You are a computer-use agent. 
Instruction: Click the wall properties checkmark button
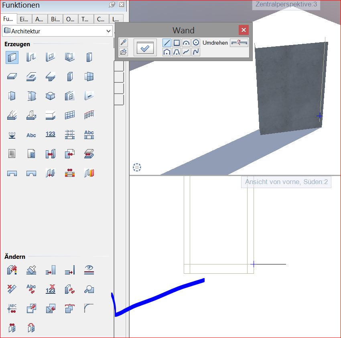coord(145,47)
